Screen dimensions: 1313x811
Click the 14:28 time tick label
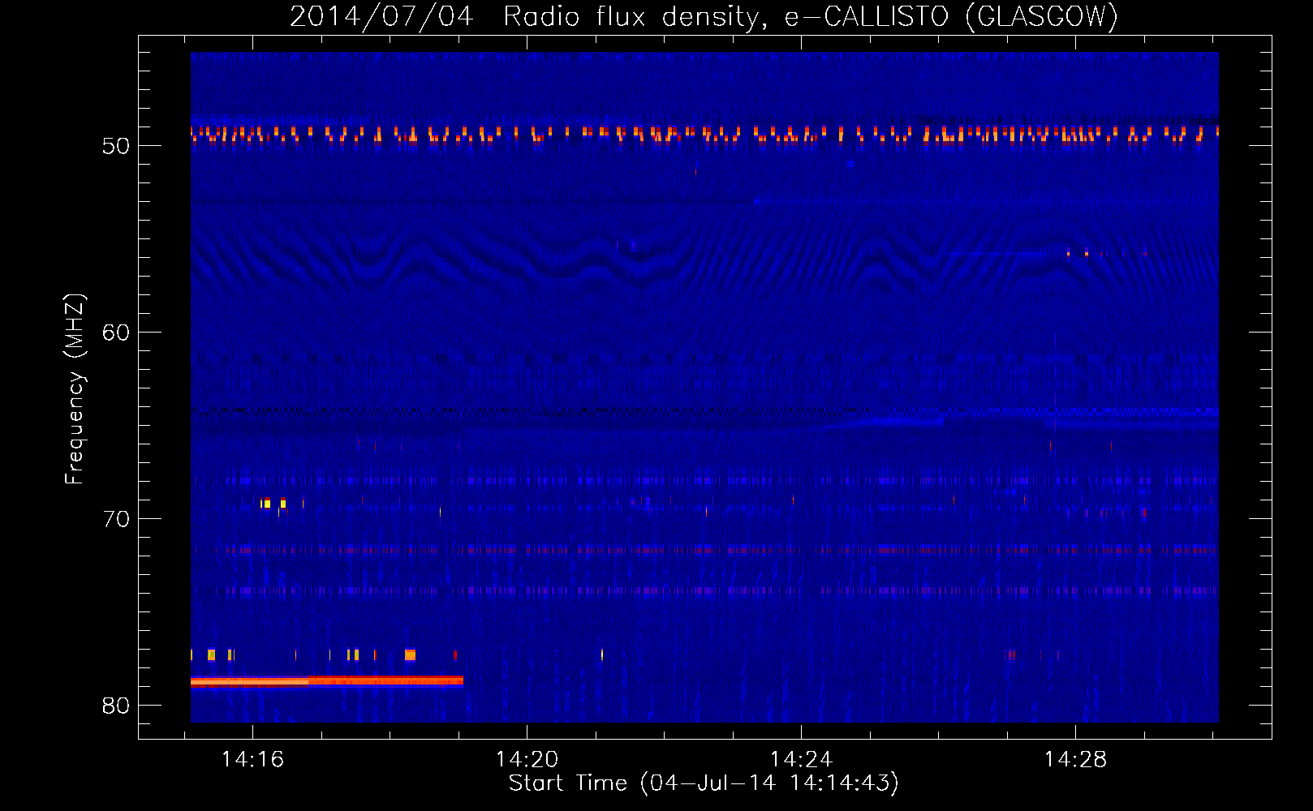[x=1075, y=760]
